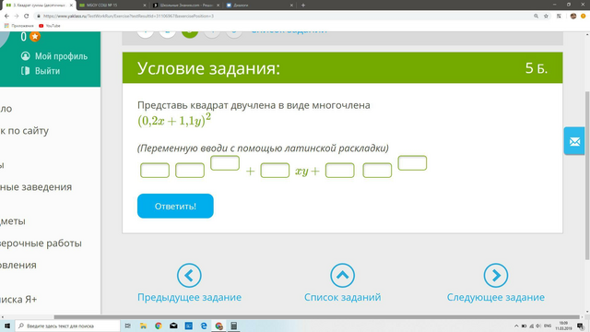
Task: Click the envelope feedback icon on right edge
Action: click(x=574, y=141)
